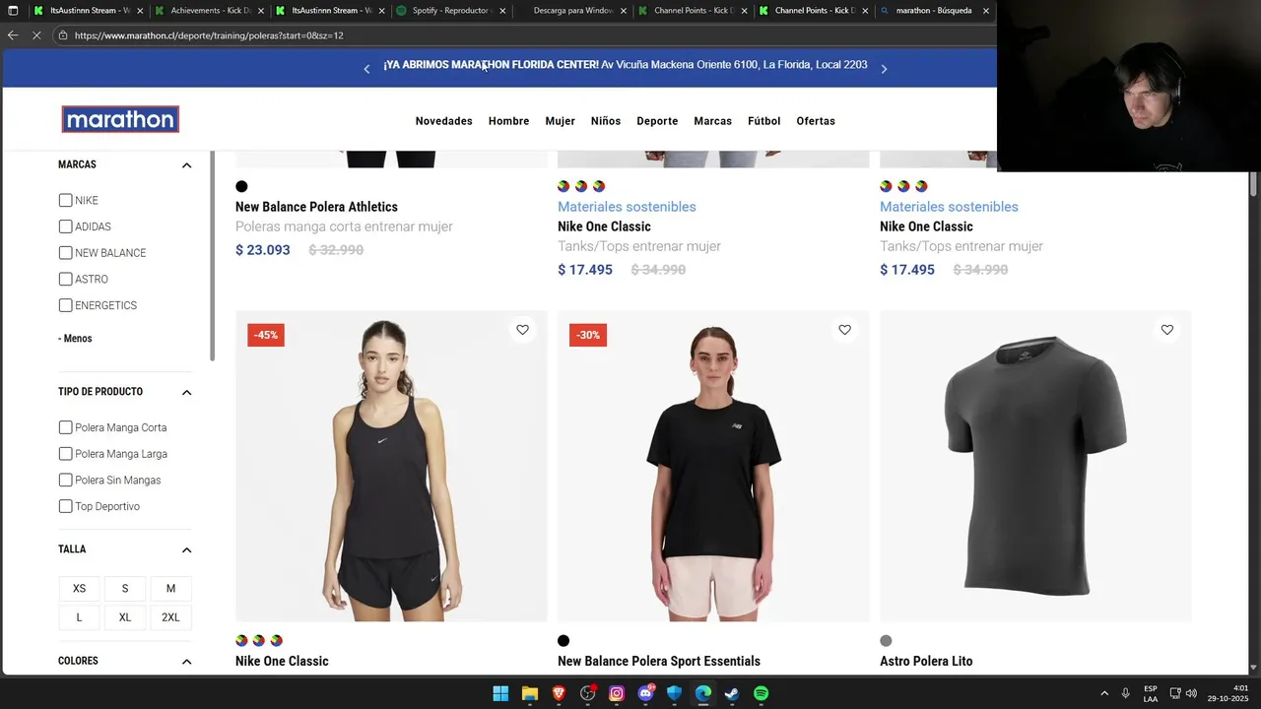Image resolution: width=1261 pixels, height=709 pixels.
Task: Tick the NEW BALANCE brand checkbox
Action: pyautogui.click(x=65, y=253)
